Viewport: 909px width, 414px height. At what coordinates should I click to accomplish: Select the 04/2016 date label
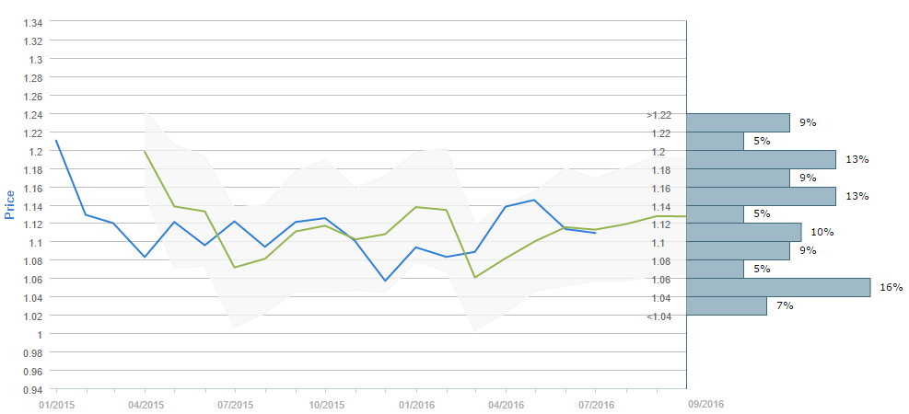506,404
